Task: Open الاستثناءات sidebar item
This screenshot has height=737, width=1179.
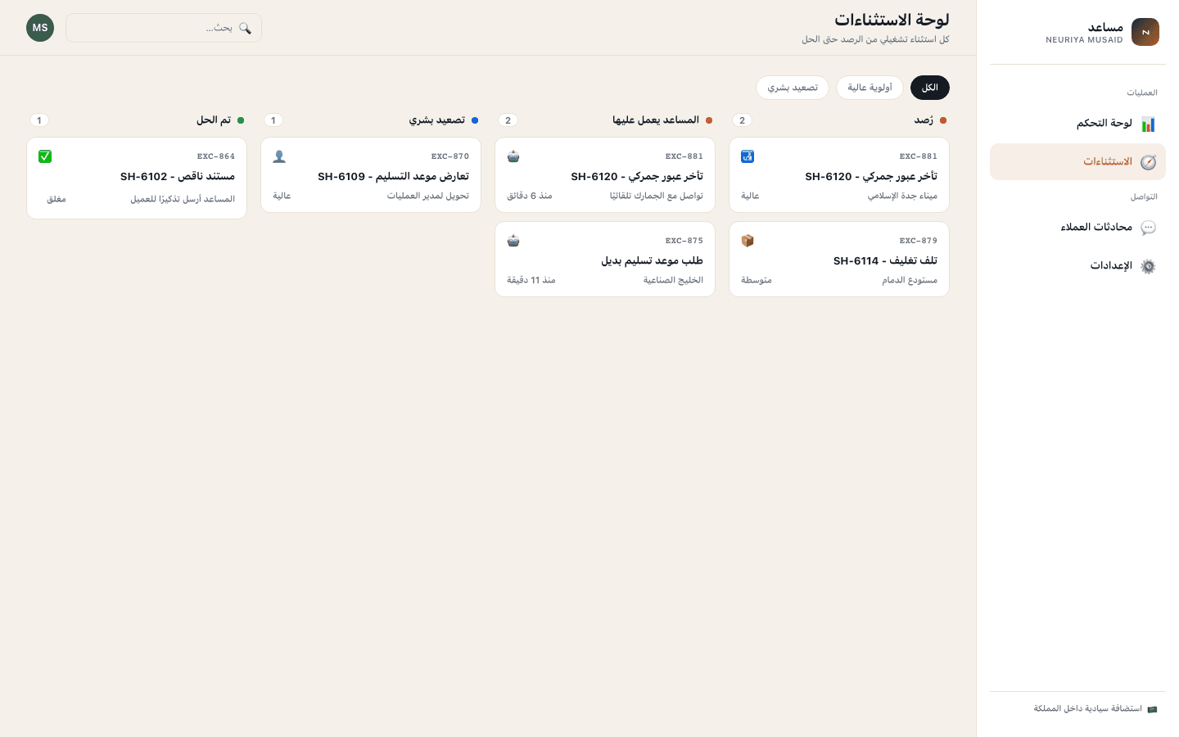Action: (x=1077, y=162)
